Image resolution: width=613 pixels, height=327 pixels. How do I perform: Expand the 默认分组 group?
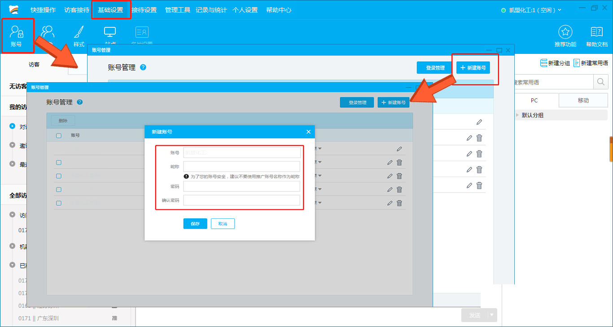(x=517, y=115)
